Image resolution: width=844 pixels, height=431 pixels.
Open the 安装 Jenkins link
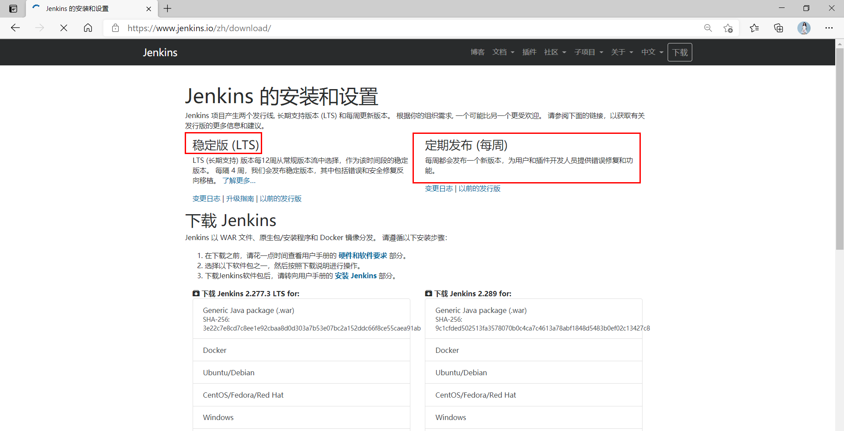(355, 276)
